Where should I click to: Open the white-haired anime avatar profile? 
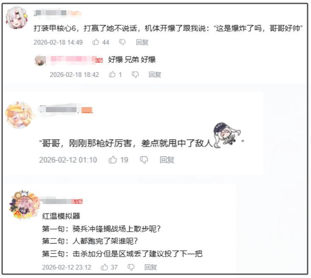pos(17,18)
